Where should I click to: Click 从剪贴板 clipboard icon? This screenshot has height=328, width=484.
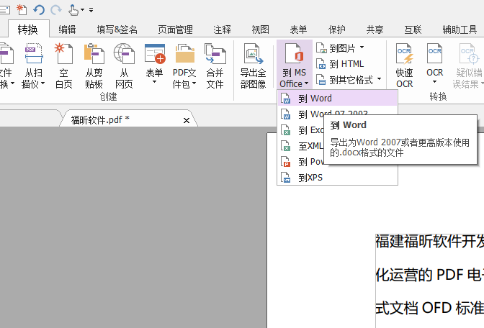point(94,55)
